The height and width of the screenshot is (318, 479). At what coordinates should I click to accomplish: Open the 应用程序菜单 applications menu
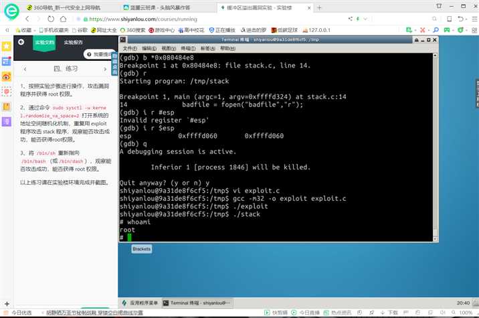140,303
